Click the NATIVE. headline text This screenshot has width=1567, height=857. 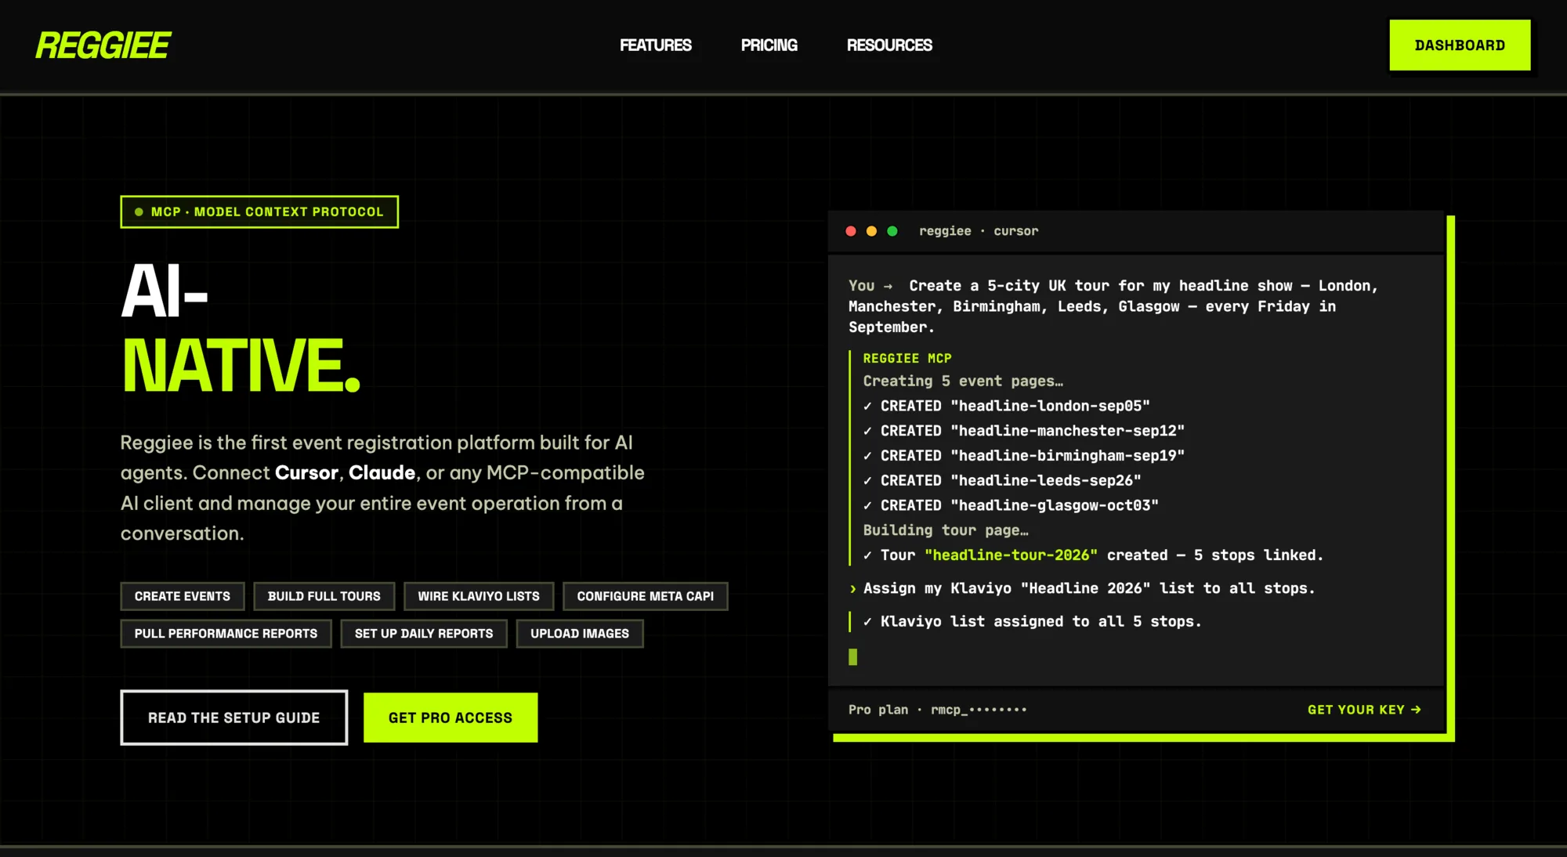[241, 365]
